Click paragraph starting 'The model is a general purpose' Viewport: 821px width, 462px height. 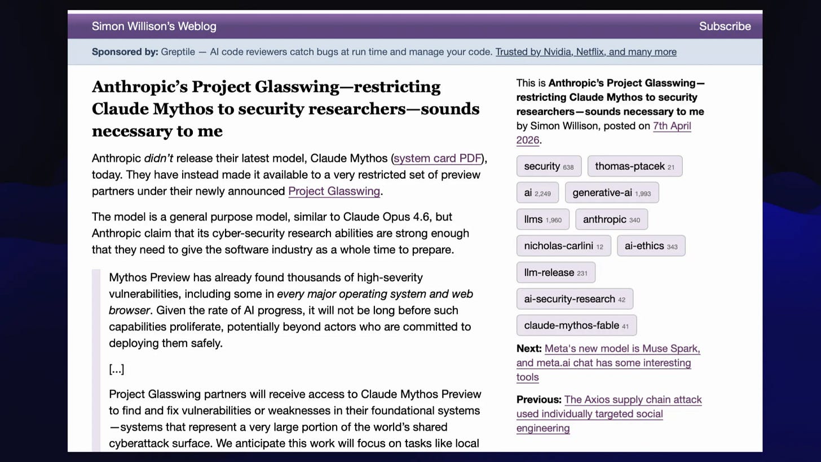(x=280, y=234)
